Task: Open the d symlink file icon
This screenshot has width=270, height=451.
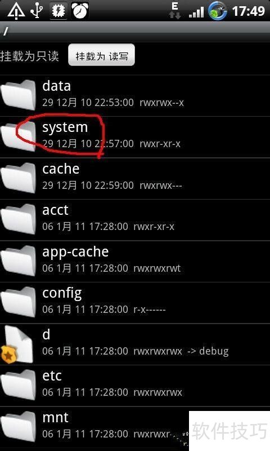Action: [17, 344]
